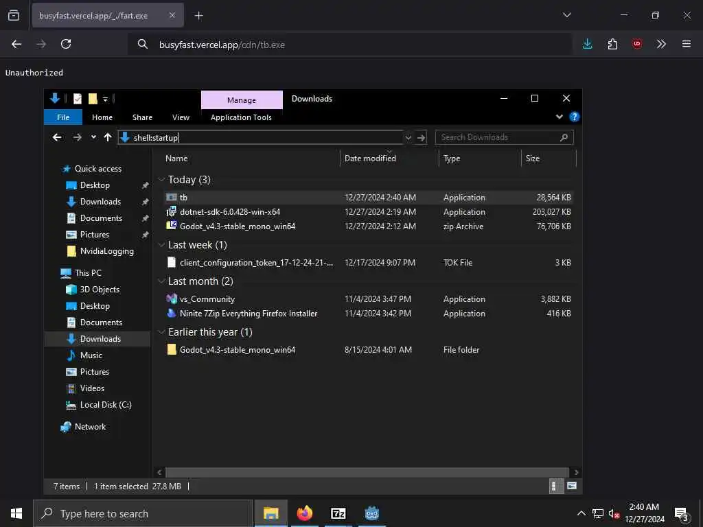Open Godot engine taskbar icon
Image resolution: width=703 pixels, height=527 pixels.
click(x=371, y=513)
